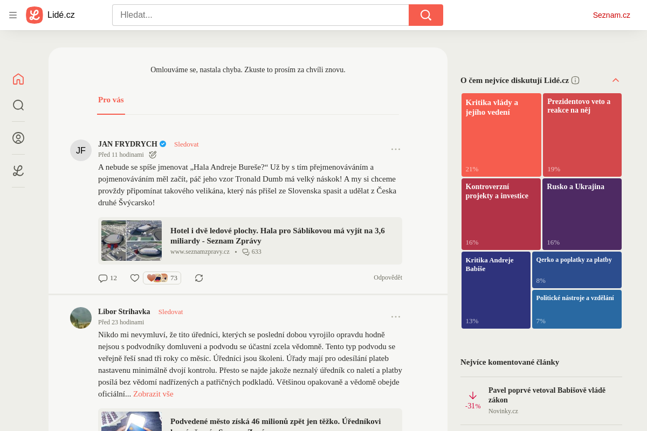The image size is (647, 431).
Task: Click the comment icon on Jan Frydrych's post
Action: (x=103, y=278)
